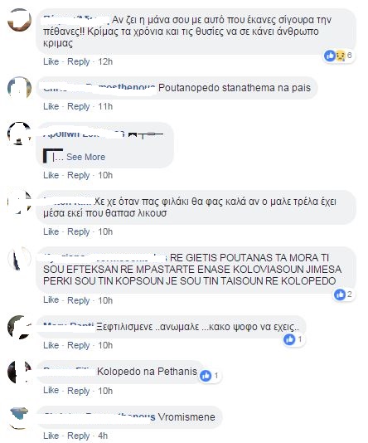Open the avatar of the 'Vromismene' commenter
Viewport: 368px width, 443px height.
(19, 417)
